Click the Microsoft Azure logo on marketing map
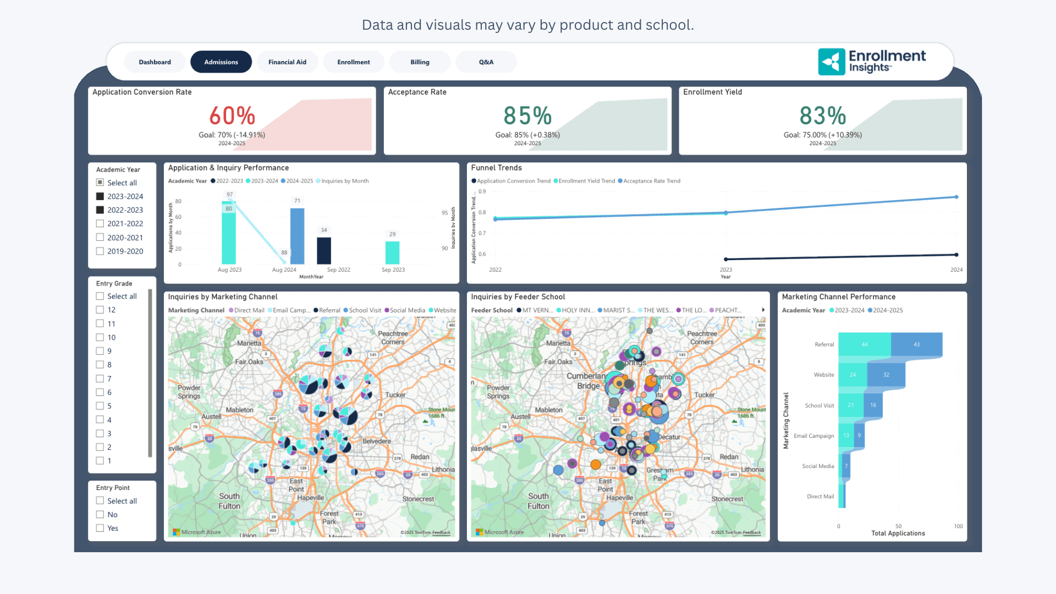Screen dimensions: 1056x594 click(x=177, y=532)
